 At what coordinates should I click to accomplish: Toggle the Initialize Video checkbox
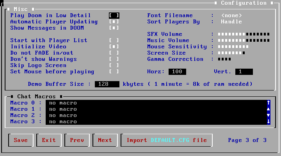pyautogui.click(x=114, y=47)
